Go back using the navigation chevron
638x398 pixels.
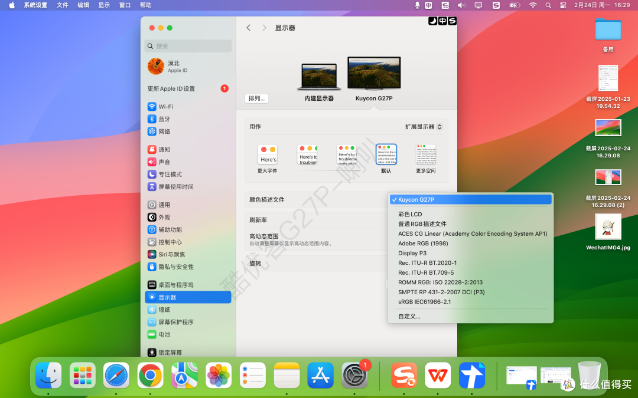pyautogui.click(x=248, y=27)
